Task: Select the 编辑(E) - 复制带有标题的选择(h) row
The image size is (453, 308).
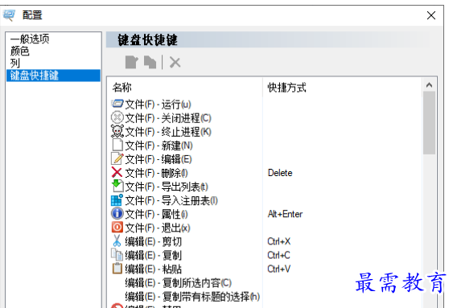Action: [x=192, y=297]
